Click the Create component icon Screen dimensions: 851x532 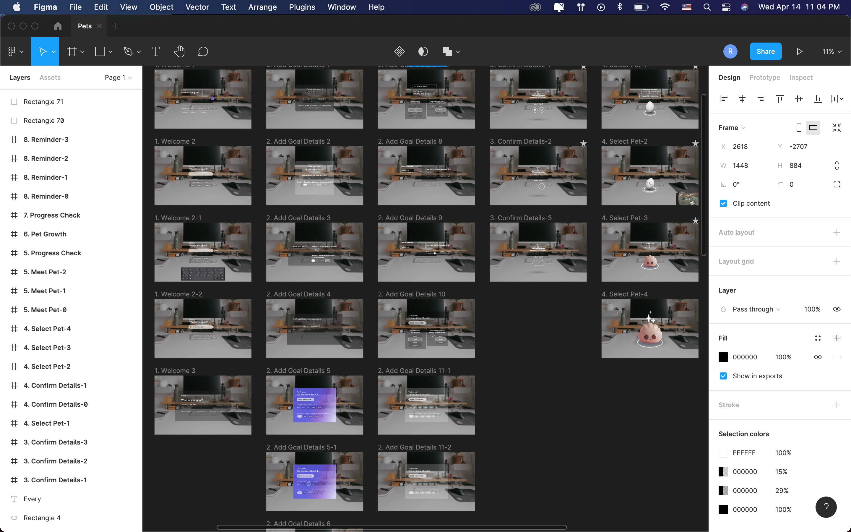click(399, 52)
